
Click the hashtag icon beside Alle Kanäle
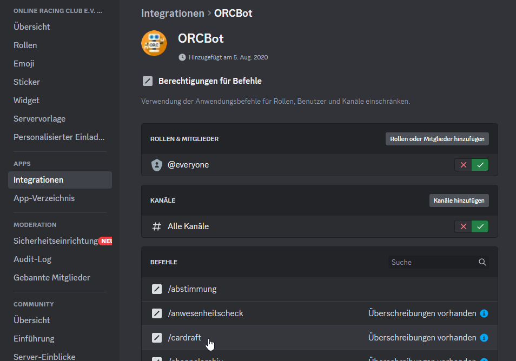click(x=157, y=226)
